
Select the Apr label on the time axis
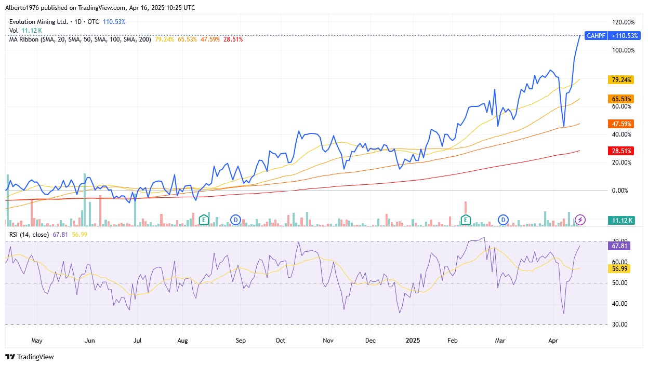[x=553, y=341]
